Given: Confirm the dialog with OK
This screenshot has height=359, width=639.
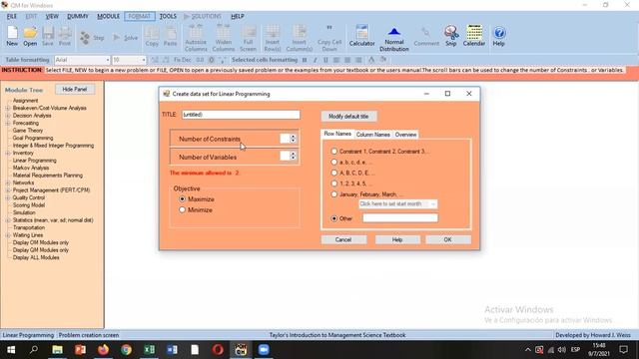Looking at the screenshot, I should (448, 239).
